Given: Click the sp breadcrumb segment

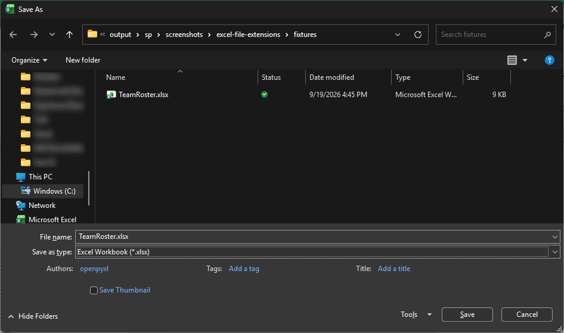Looking at the screenshot, I should pos(148,35).
